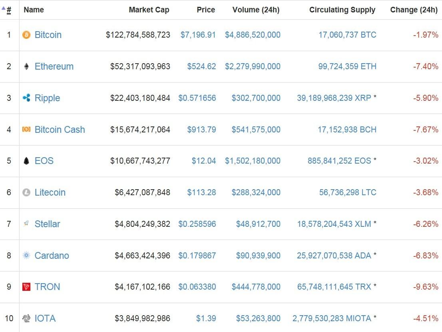442x332 pixels.
Task: Open the IOTA coin link
Action: pos(45,318)
